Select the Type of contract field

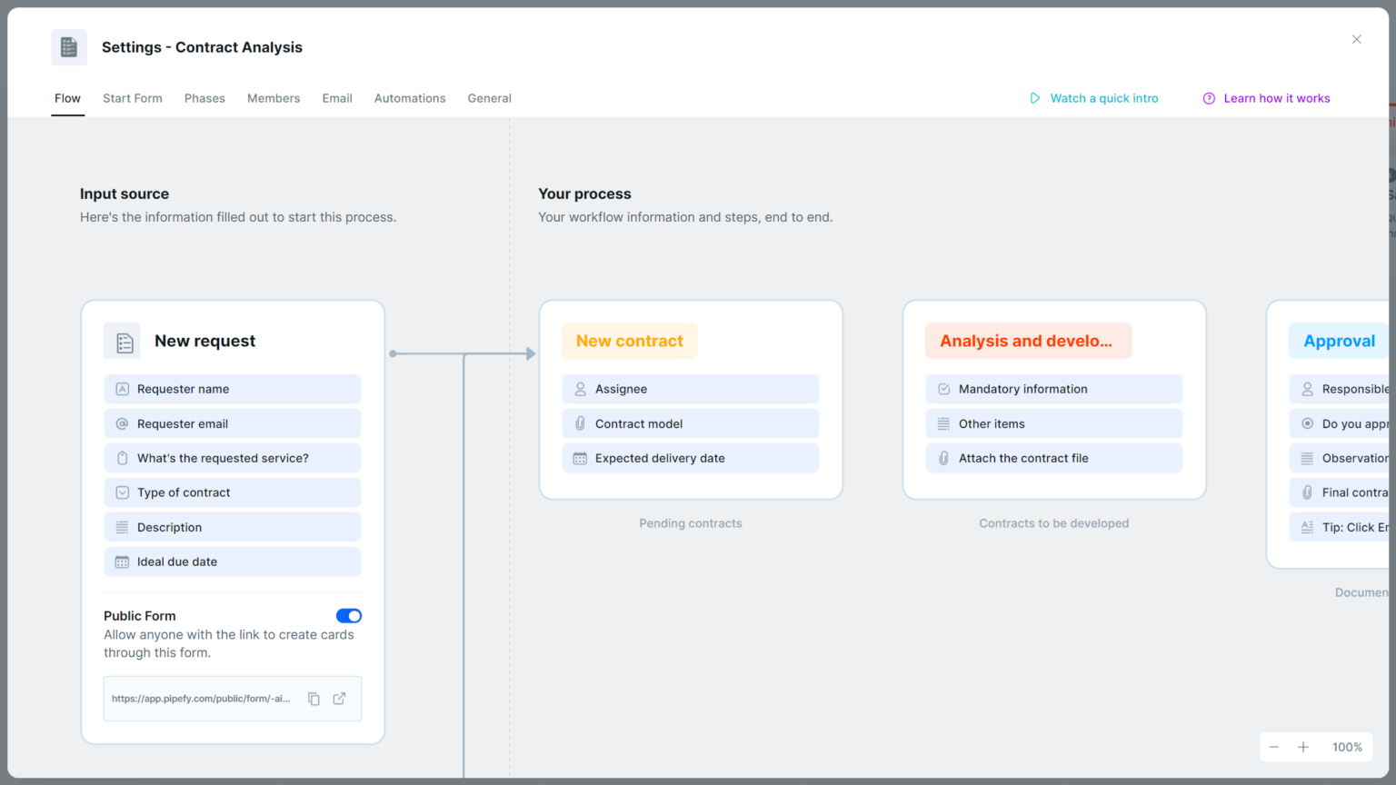[x=232, y=492]
